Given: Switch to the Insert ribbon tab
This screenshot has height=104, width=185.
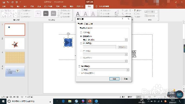Looking at the screenshot, I should click(x=18, y=6).
